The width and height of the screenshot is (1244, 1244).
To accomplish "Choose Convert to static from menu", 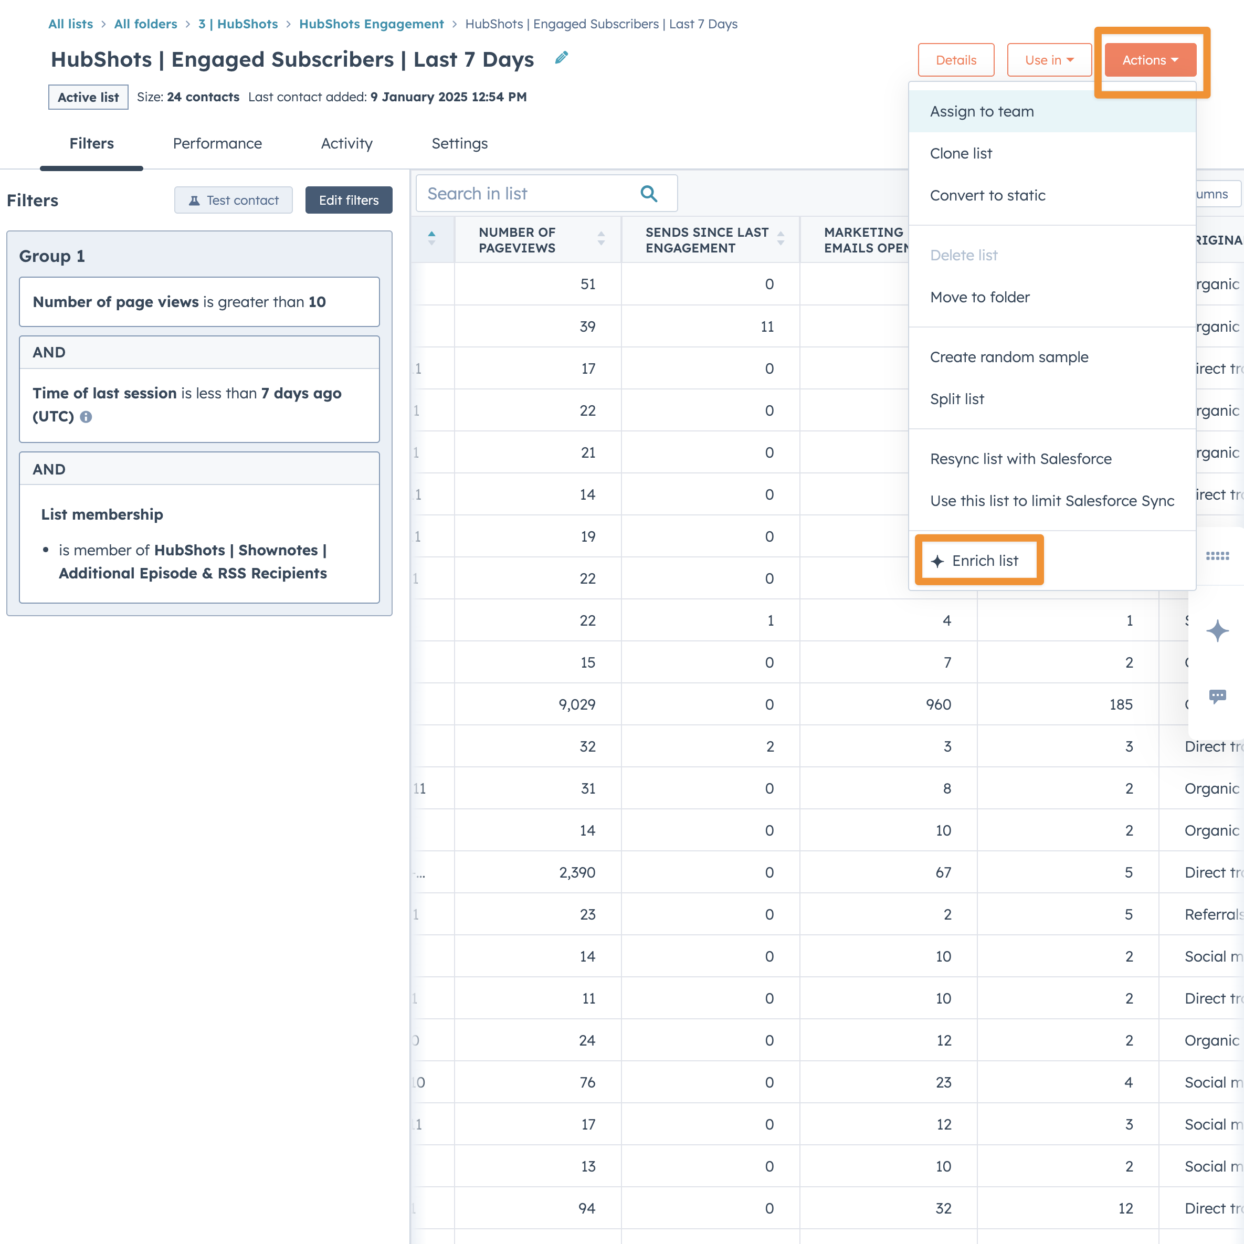I will [987, 195].
